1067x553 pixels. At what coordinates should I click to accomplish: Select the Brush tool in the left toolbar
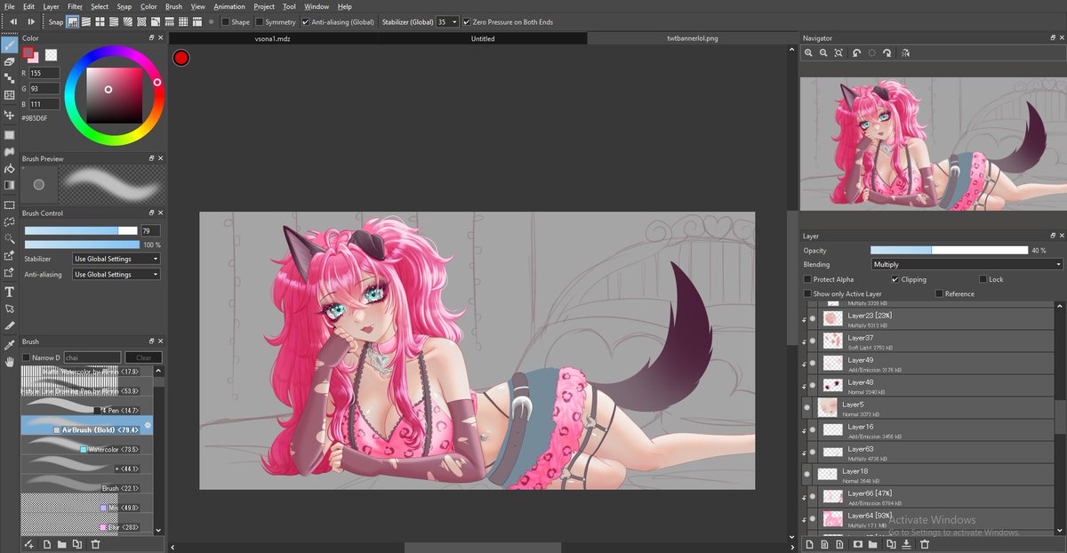point(9,44)
